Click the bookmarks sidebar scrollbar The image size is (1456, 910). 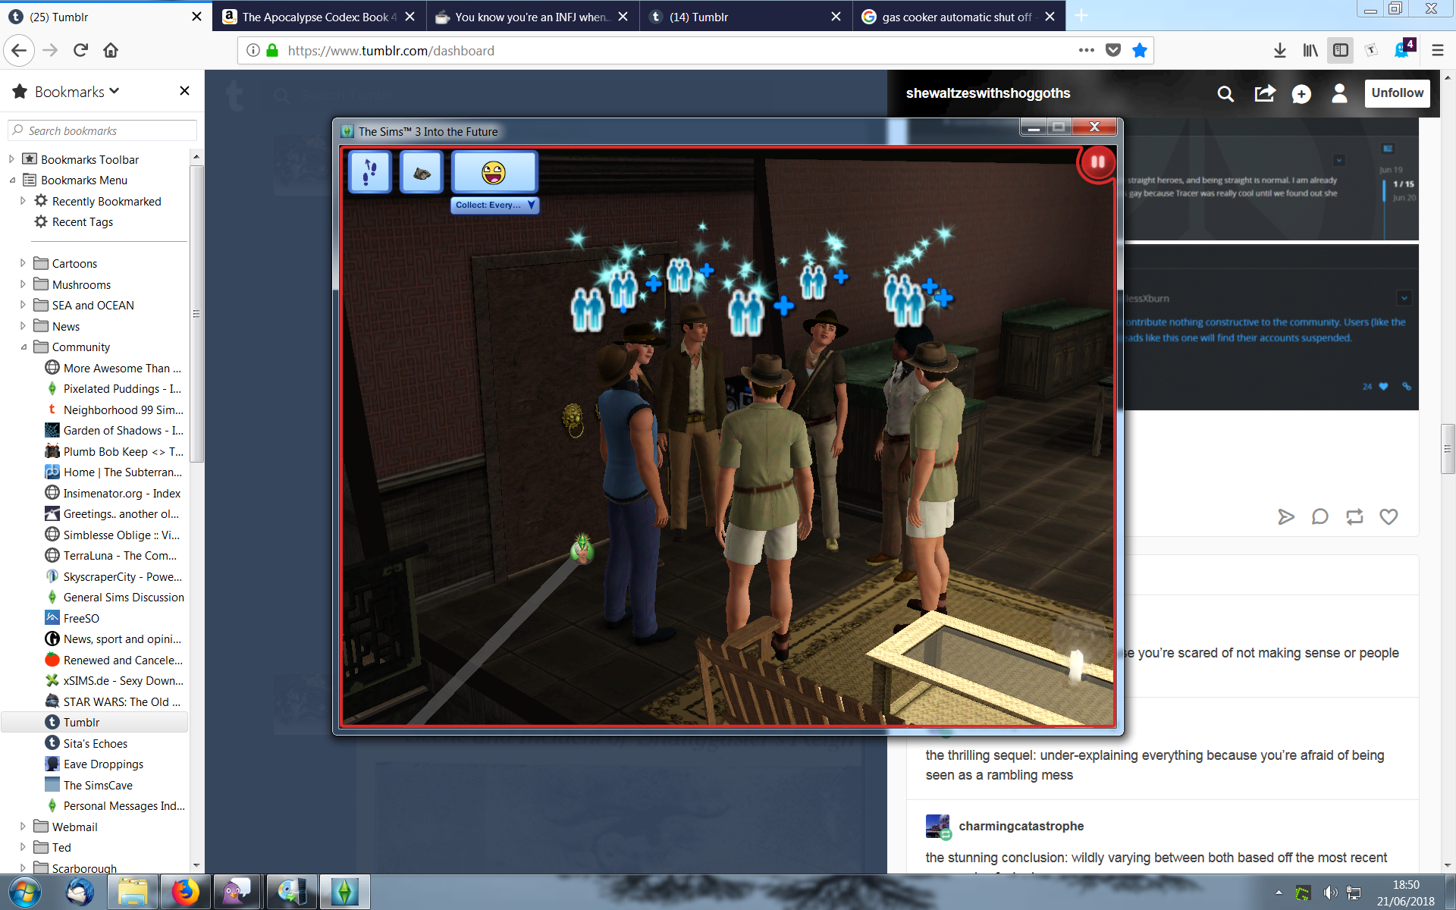click(196, 312)
